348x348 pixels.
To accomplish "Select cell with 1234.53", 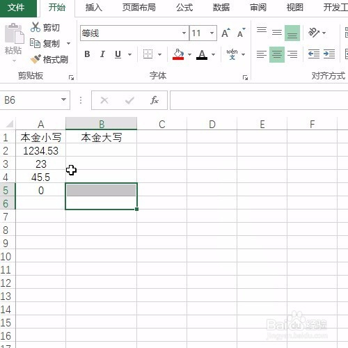I will click(41, 151).
